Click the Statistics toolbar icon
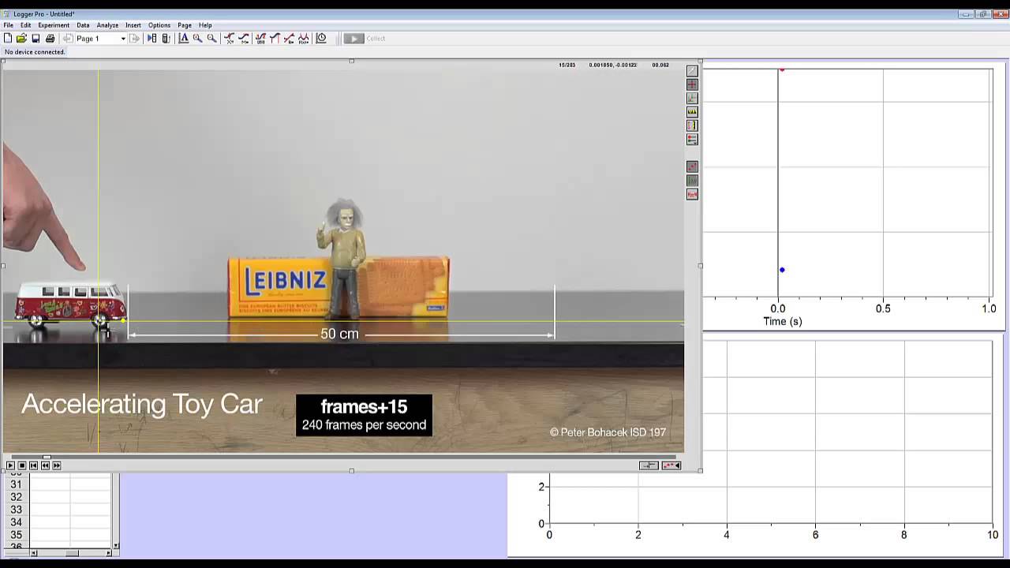The height and width of the screenshot is (568, 1010). (260, 38)
